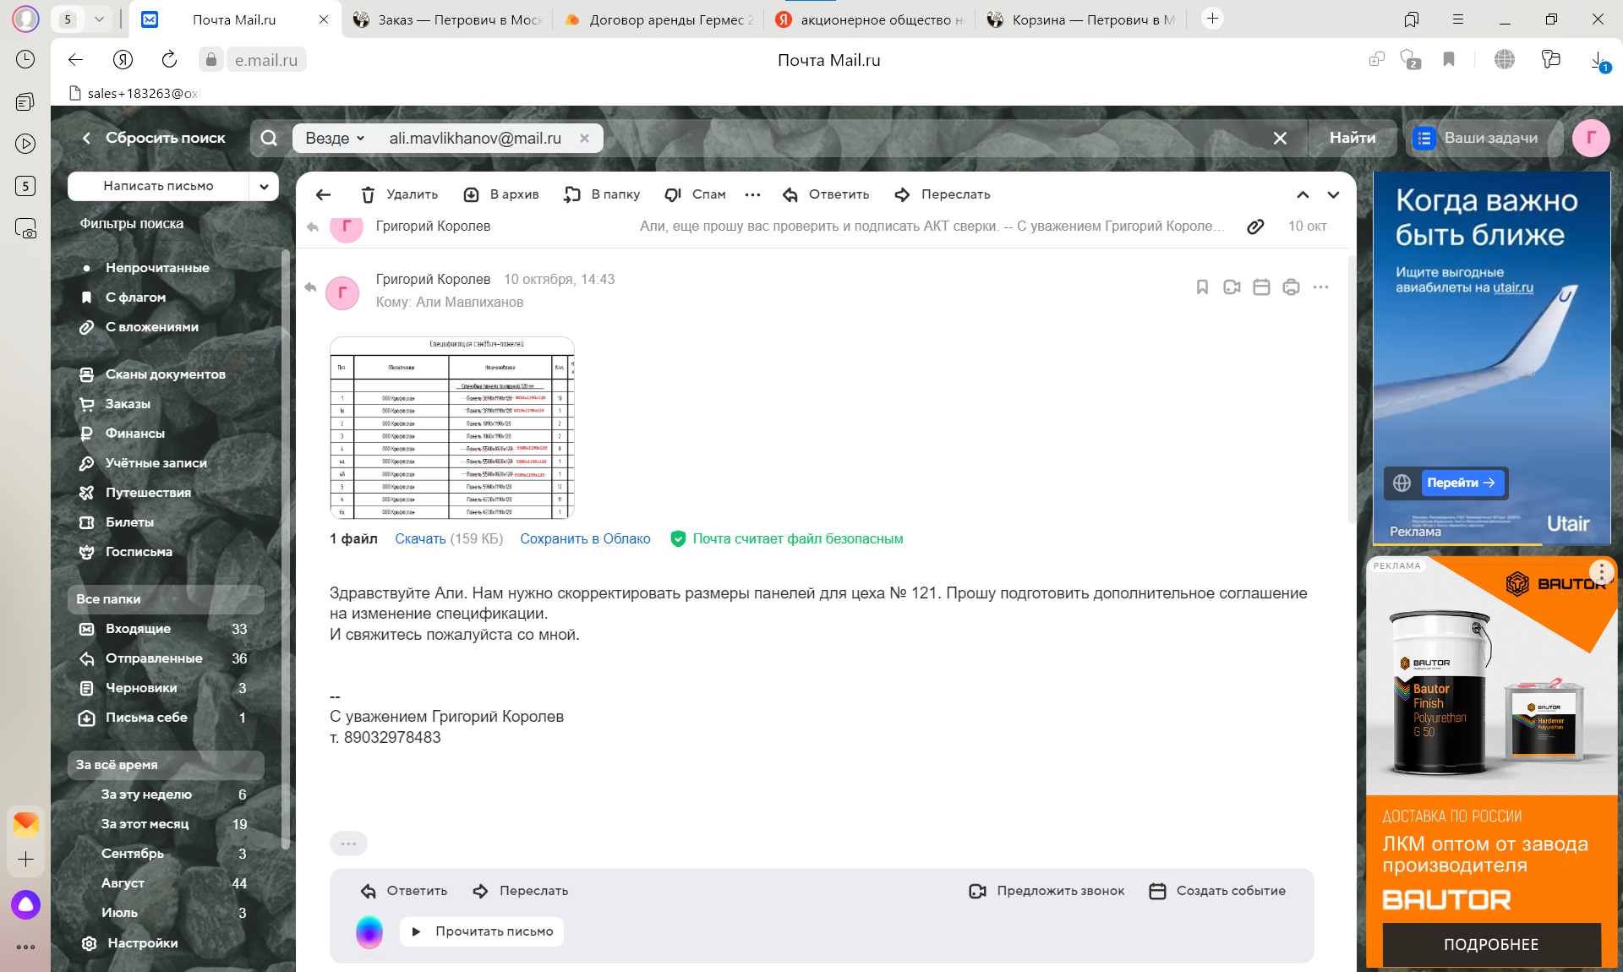The image size is (1623, 972).
Task: Filter messages 'С вложениями'
Action: coord(152,327)
